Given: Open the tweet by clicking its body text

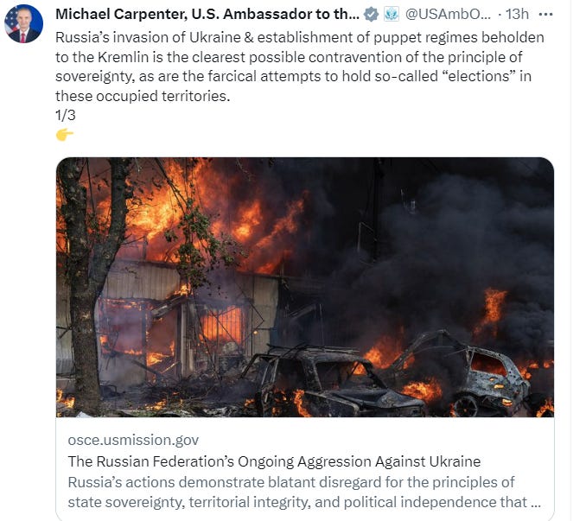Looking at the screenshot, I should [x=300, y=67].
